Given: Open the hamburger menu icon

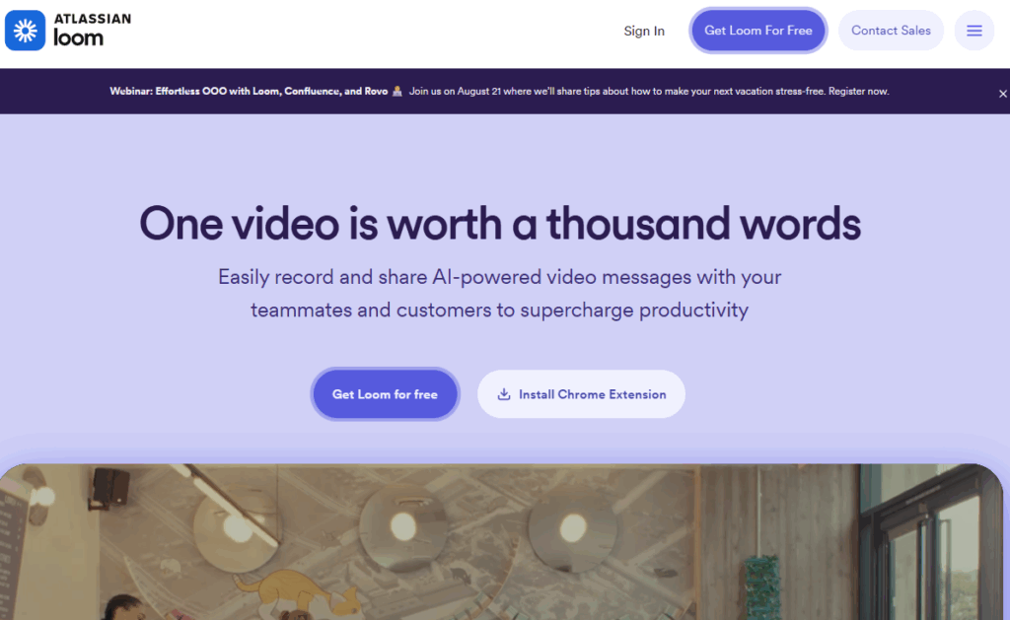Looking at the screenshot, I should [x=974, y=31].
